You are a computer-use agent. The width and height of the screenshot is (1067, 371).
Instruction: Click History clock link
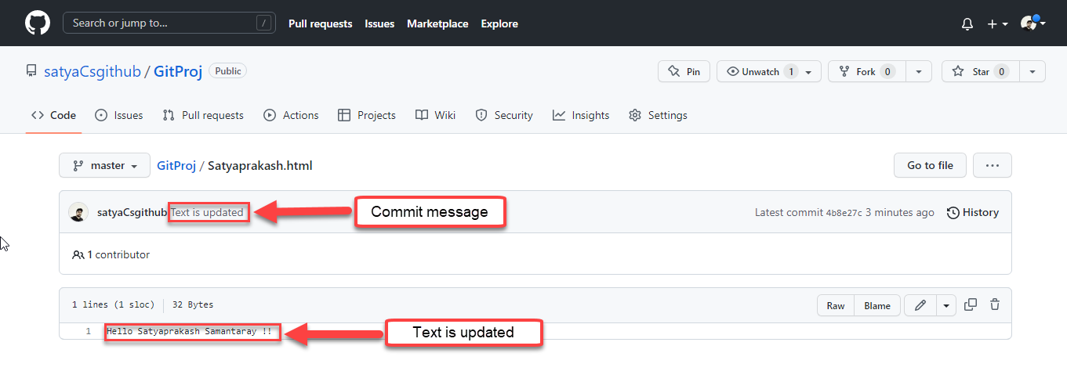pos(973,212)
